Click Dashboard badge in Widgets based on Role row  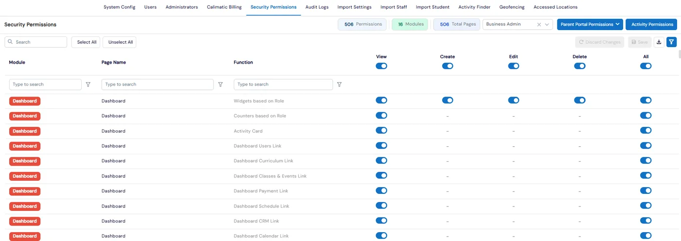[25, 101]
